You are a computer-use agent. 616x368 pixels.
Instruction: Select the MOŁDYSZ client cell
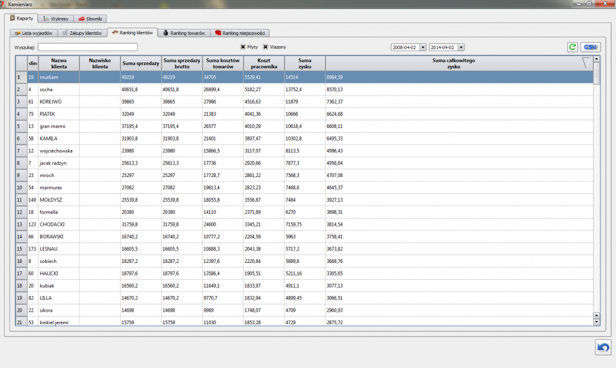click(59, 200)
